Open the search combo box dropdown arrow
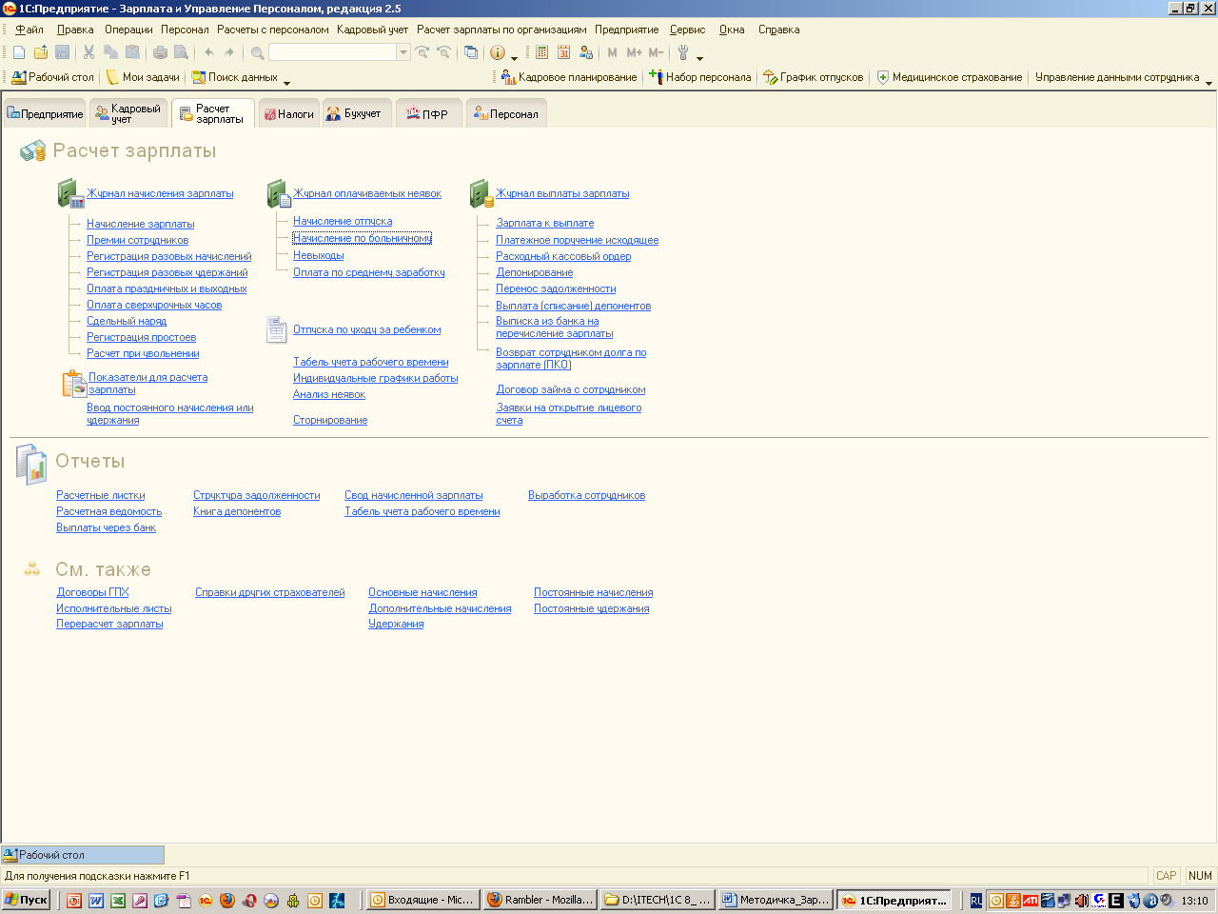The height and width of the screenshot is (914, 1218). [403, 52]
